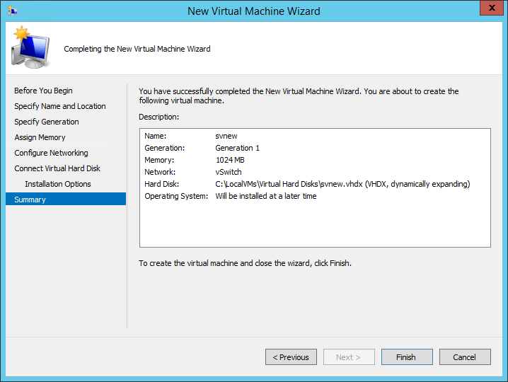Open the Configure Networking step
The image size is (508, 382).
pyautogui.click(x=51, y=153)
